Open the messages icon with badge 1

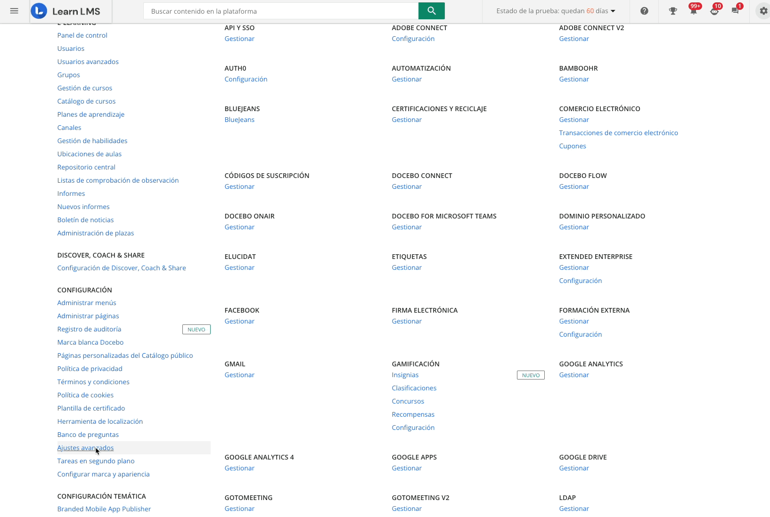pos(736,10)
